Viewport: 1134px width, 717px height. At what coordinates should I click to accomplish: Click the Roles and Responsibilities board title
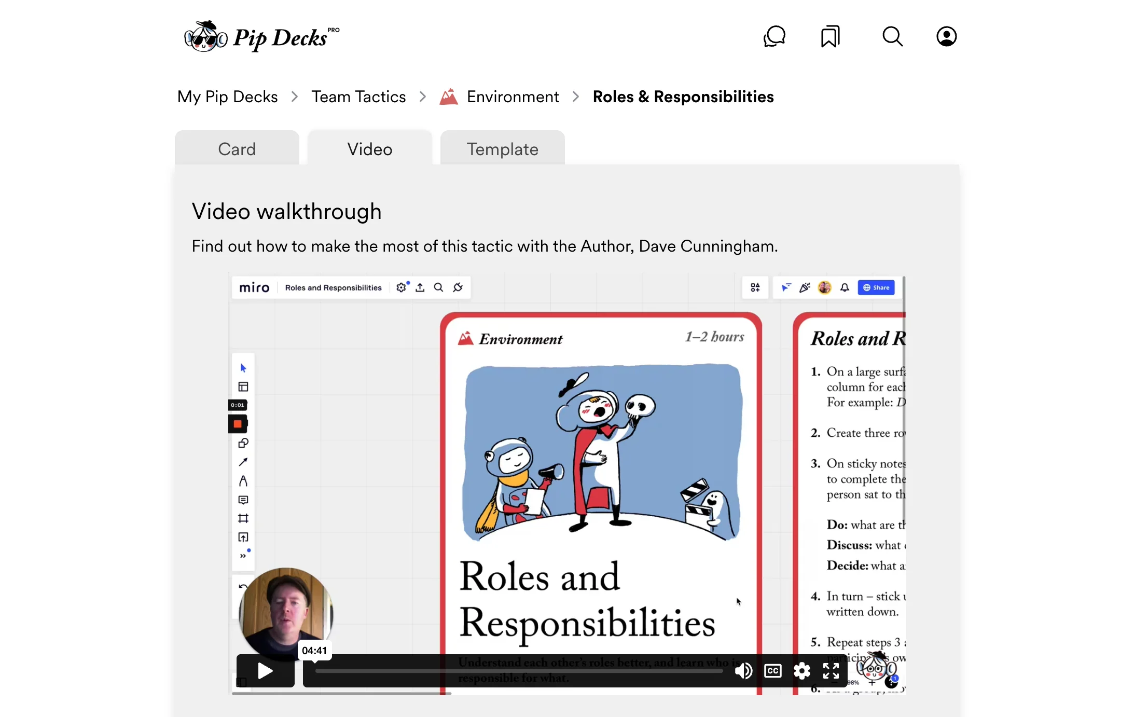[x=333, y=287]
